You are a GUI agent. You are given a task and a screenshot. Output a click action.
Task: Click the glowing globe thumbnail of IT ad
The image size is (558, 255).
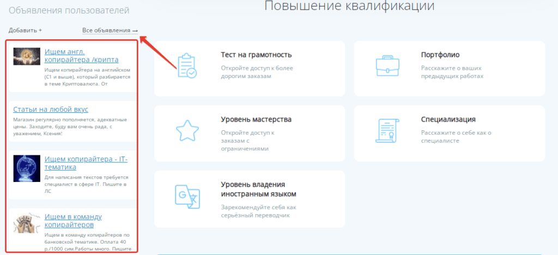pyautogui.click(x=27, y=168)
